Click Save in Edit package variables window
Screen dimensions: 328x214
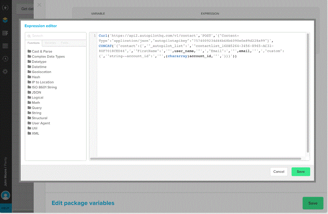point(313,203)
